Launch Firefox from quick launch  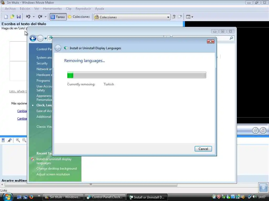(x=31, y=197)
